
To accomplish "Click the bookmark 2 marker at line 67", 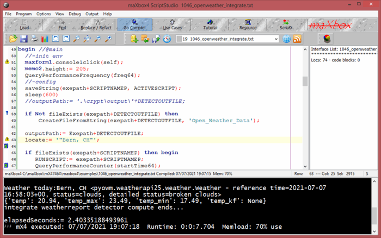I will pos(6,165).
